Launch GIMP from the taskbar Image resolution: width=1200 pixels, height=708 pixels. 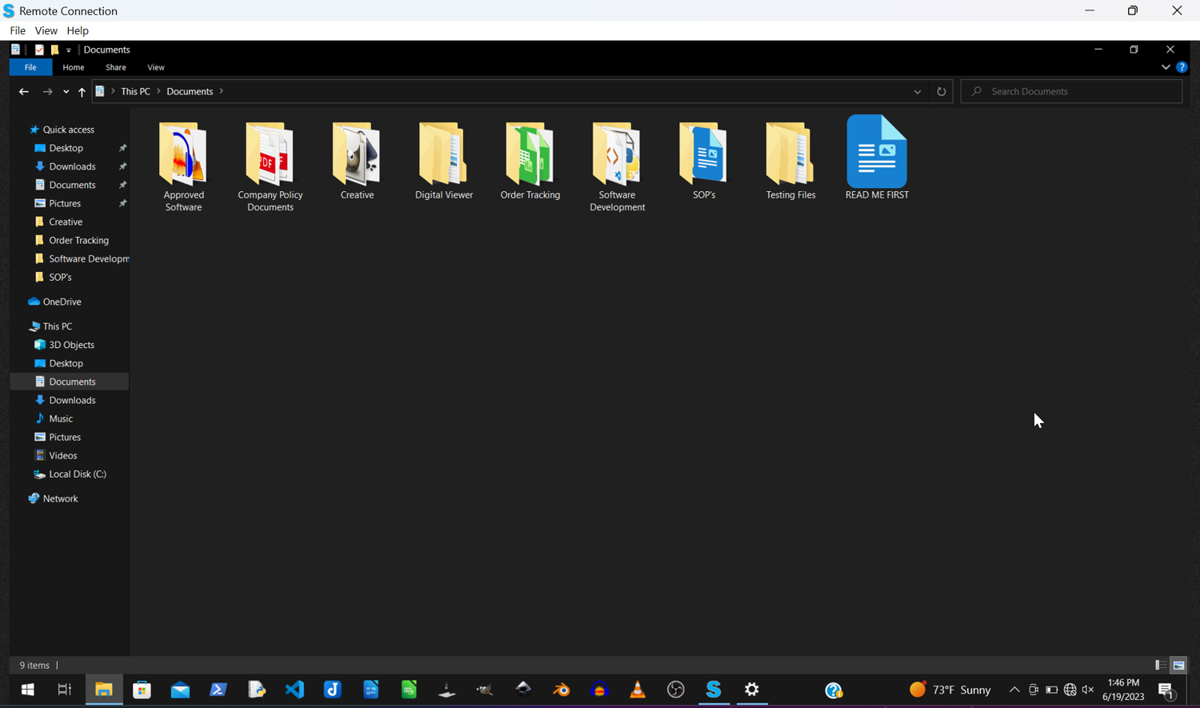click(x=483, y=690)
